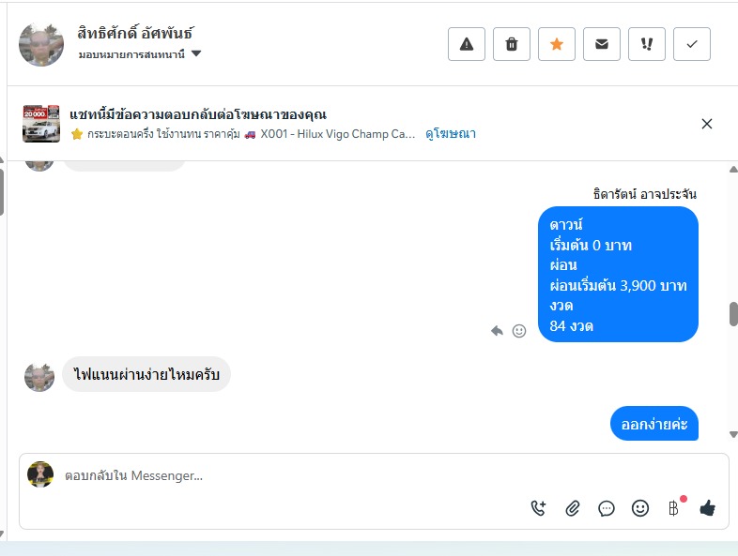
Task: Attach a file with paperclip icon
Action: (573, 508)
